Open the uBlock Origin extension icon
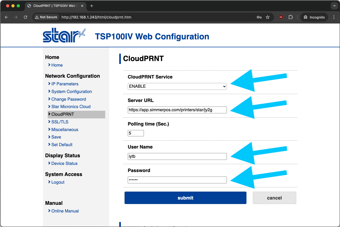The height and width of the screenshot is (227, 340). coord(281,17)
